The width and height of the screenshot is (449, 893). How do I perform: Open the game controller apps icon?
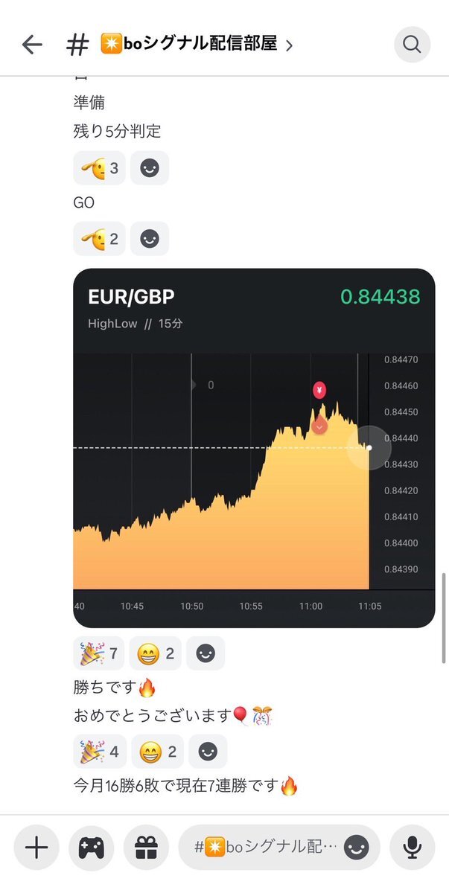click(92, 848)
